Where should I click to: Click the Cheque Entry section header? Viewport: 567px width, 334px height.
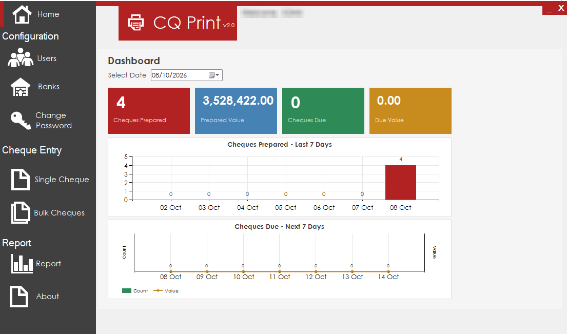tap(32, 150)
